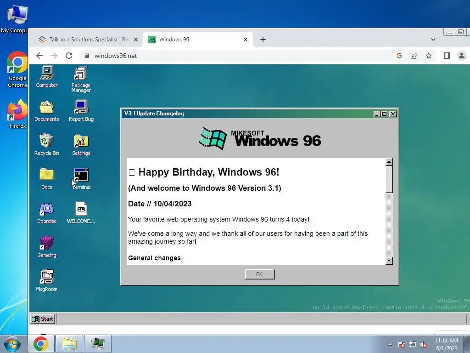This screenshot has width=470, height=353.
Task: Click the Date // 10/04/2023 line
Action: 160,204
